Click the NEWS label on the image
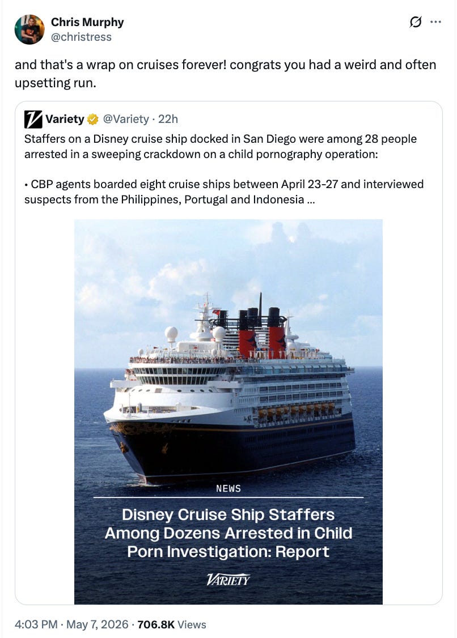The image size is (457, 638). tap(228, 488)
